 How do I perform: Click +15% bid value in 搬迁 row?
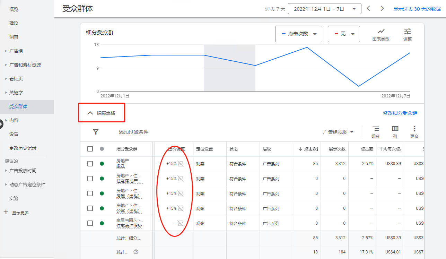[171, 164]
